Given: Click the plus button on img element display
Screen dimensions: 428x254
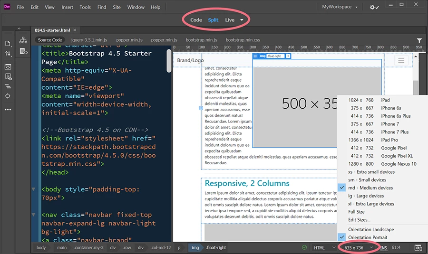Looking at the screenshot, I should point(288,56).
